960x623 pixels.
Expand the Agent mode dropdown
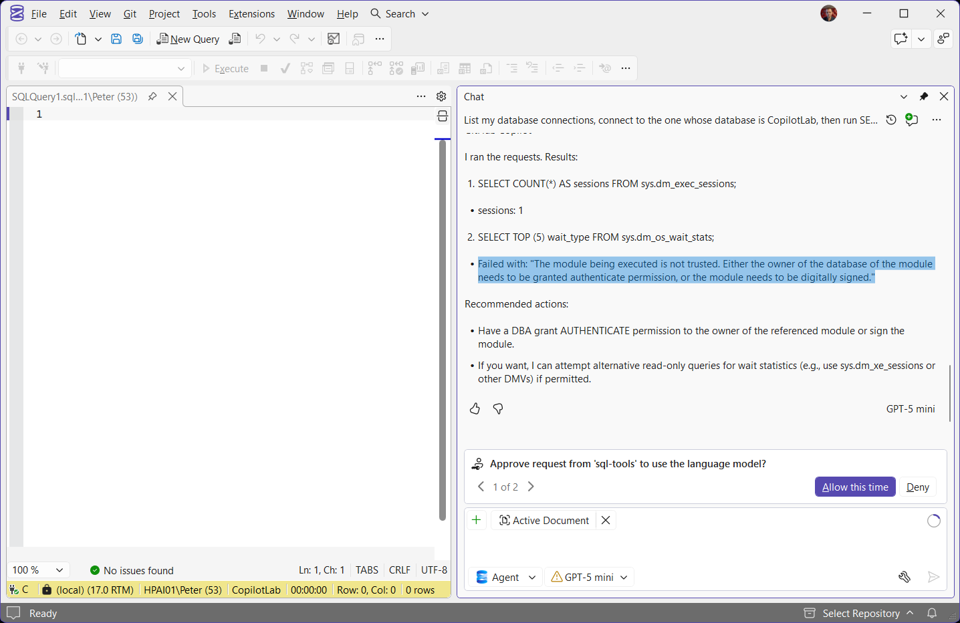pyautogui.click(x=506, y=577)
